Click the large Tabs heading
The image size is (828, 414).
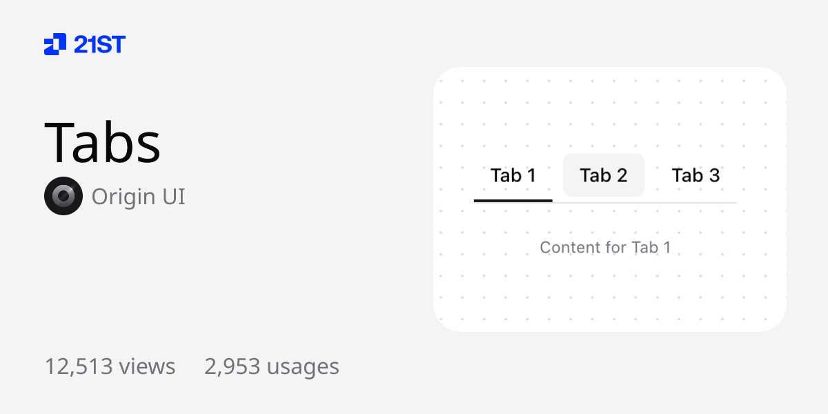(x=102, y=143)
